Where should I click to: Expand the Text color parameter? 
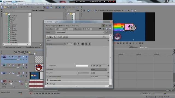47,66
